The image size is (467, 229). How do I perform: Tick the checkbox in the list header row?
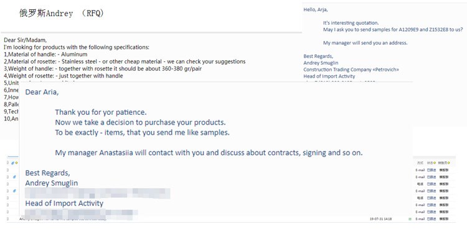click(x=7, y=163)
